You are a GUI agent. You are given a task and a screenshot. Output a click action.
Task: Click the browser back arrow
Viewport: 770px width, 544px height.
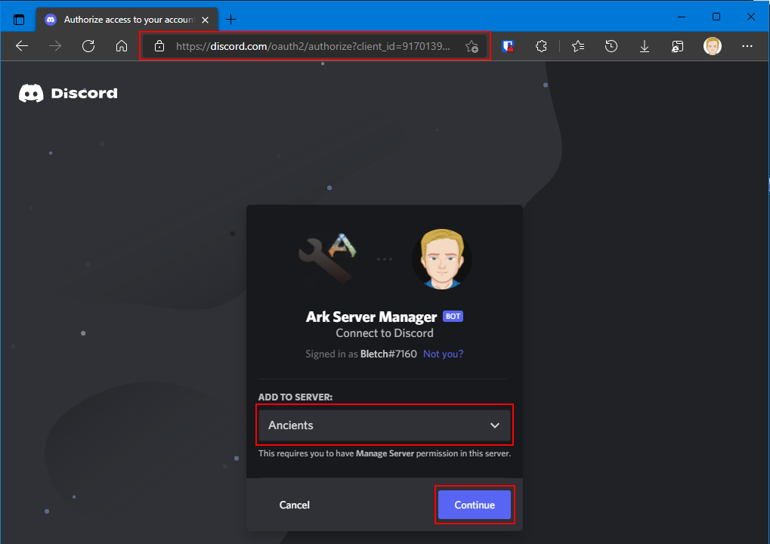(x=22, y=46)
